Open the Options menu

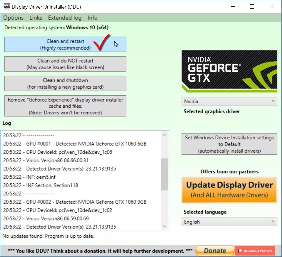coord(13,18)
